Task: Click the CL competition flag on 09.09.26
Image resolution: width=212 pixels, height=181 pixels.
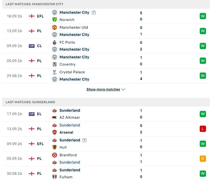Action: [x=32, y=46]
